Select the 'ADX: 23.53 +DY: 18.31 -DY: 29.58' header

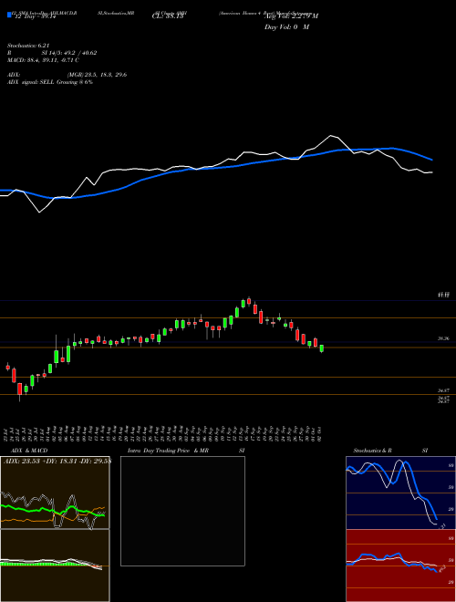pyautogui.click(x=57, y=462)
